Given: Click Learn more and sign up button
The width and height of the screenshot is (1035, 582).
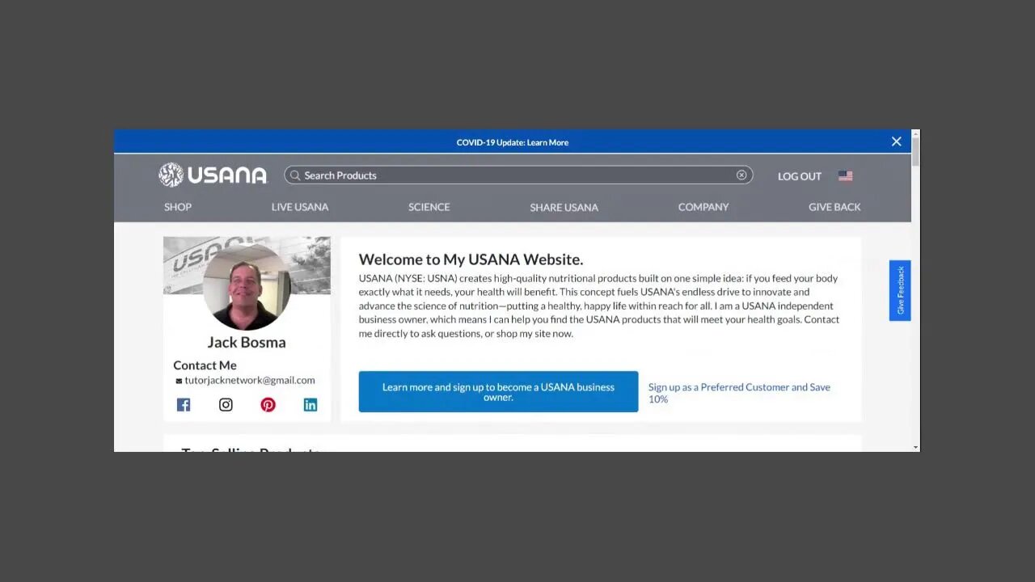Looking at the screenshot, I should pyautogui.click(x=498, y=392).
